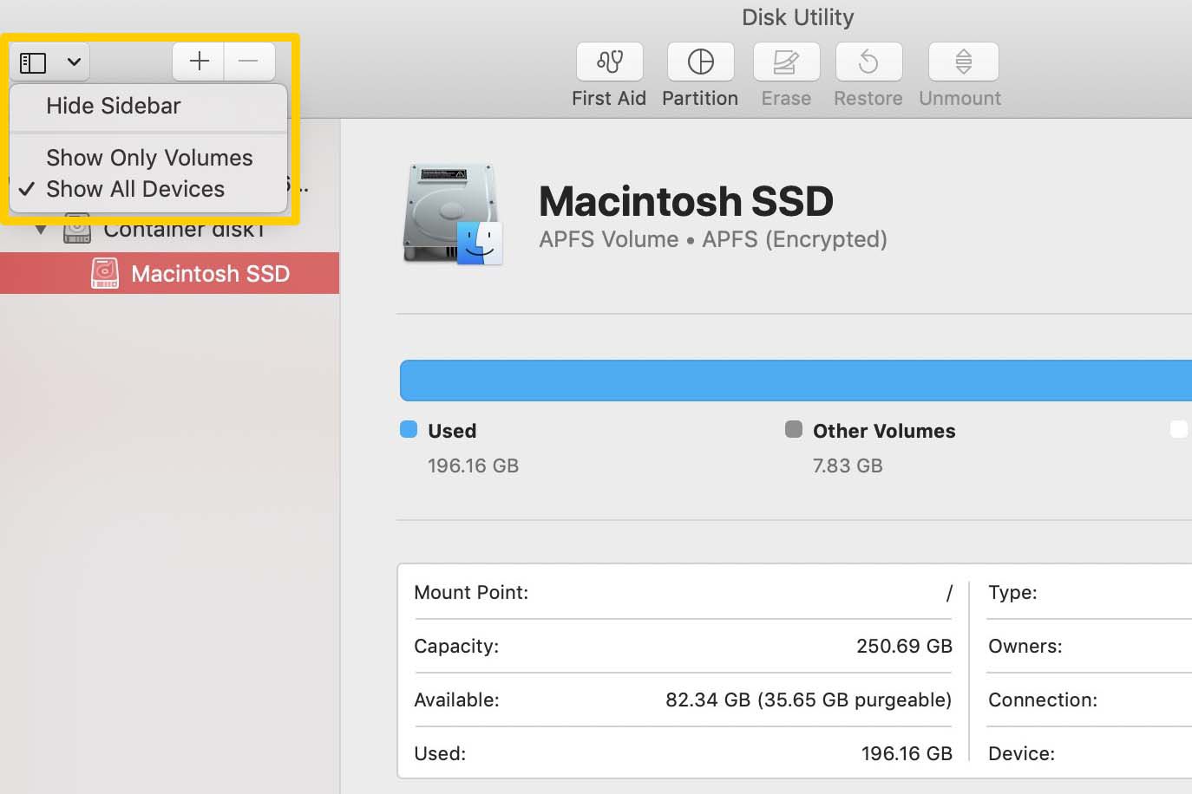Open the View dropdown chevron
Viewport: 1192px width, 794px height.
click(x=74, y=62)
